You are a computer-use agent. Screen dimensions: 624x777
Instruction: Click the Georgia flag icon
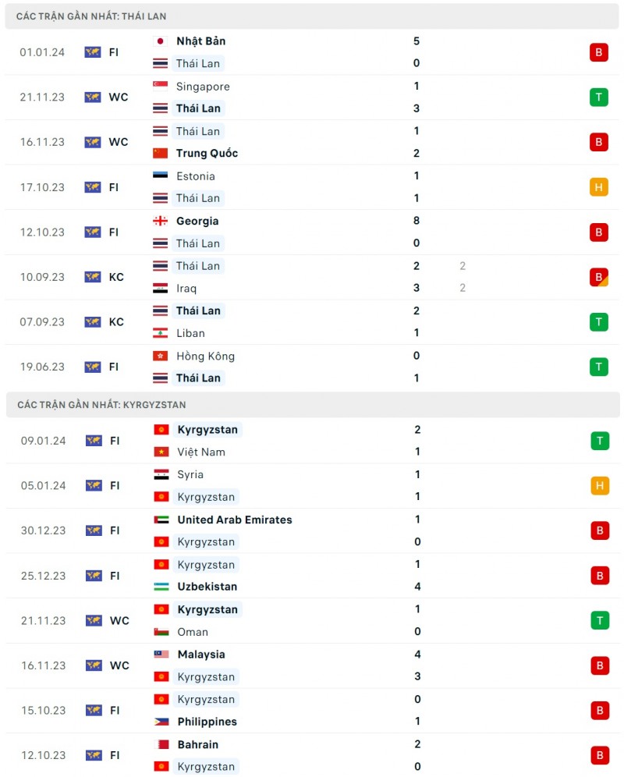[160, 222]
